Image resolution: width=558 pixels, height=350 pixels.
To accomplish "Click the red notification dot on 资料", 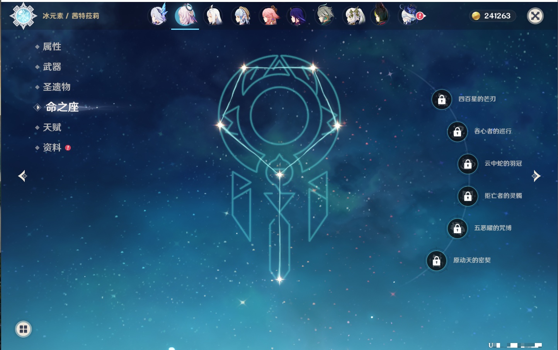I will pyautogui.click(x=68, y=148).
